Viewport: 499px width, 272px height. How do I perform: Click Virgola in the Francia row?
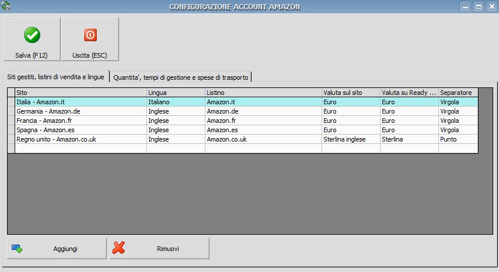(458, 121)
